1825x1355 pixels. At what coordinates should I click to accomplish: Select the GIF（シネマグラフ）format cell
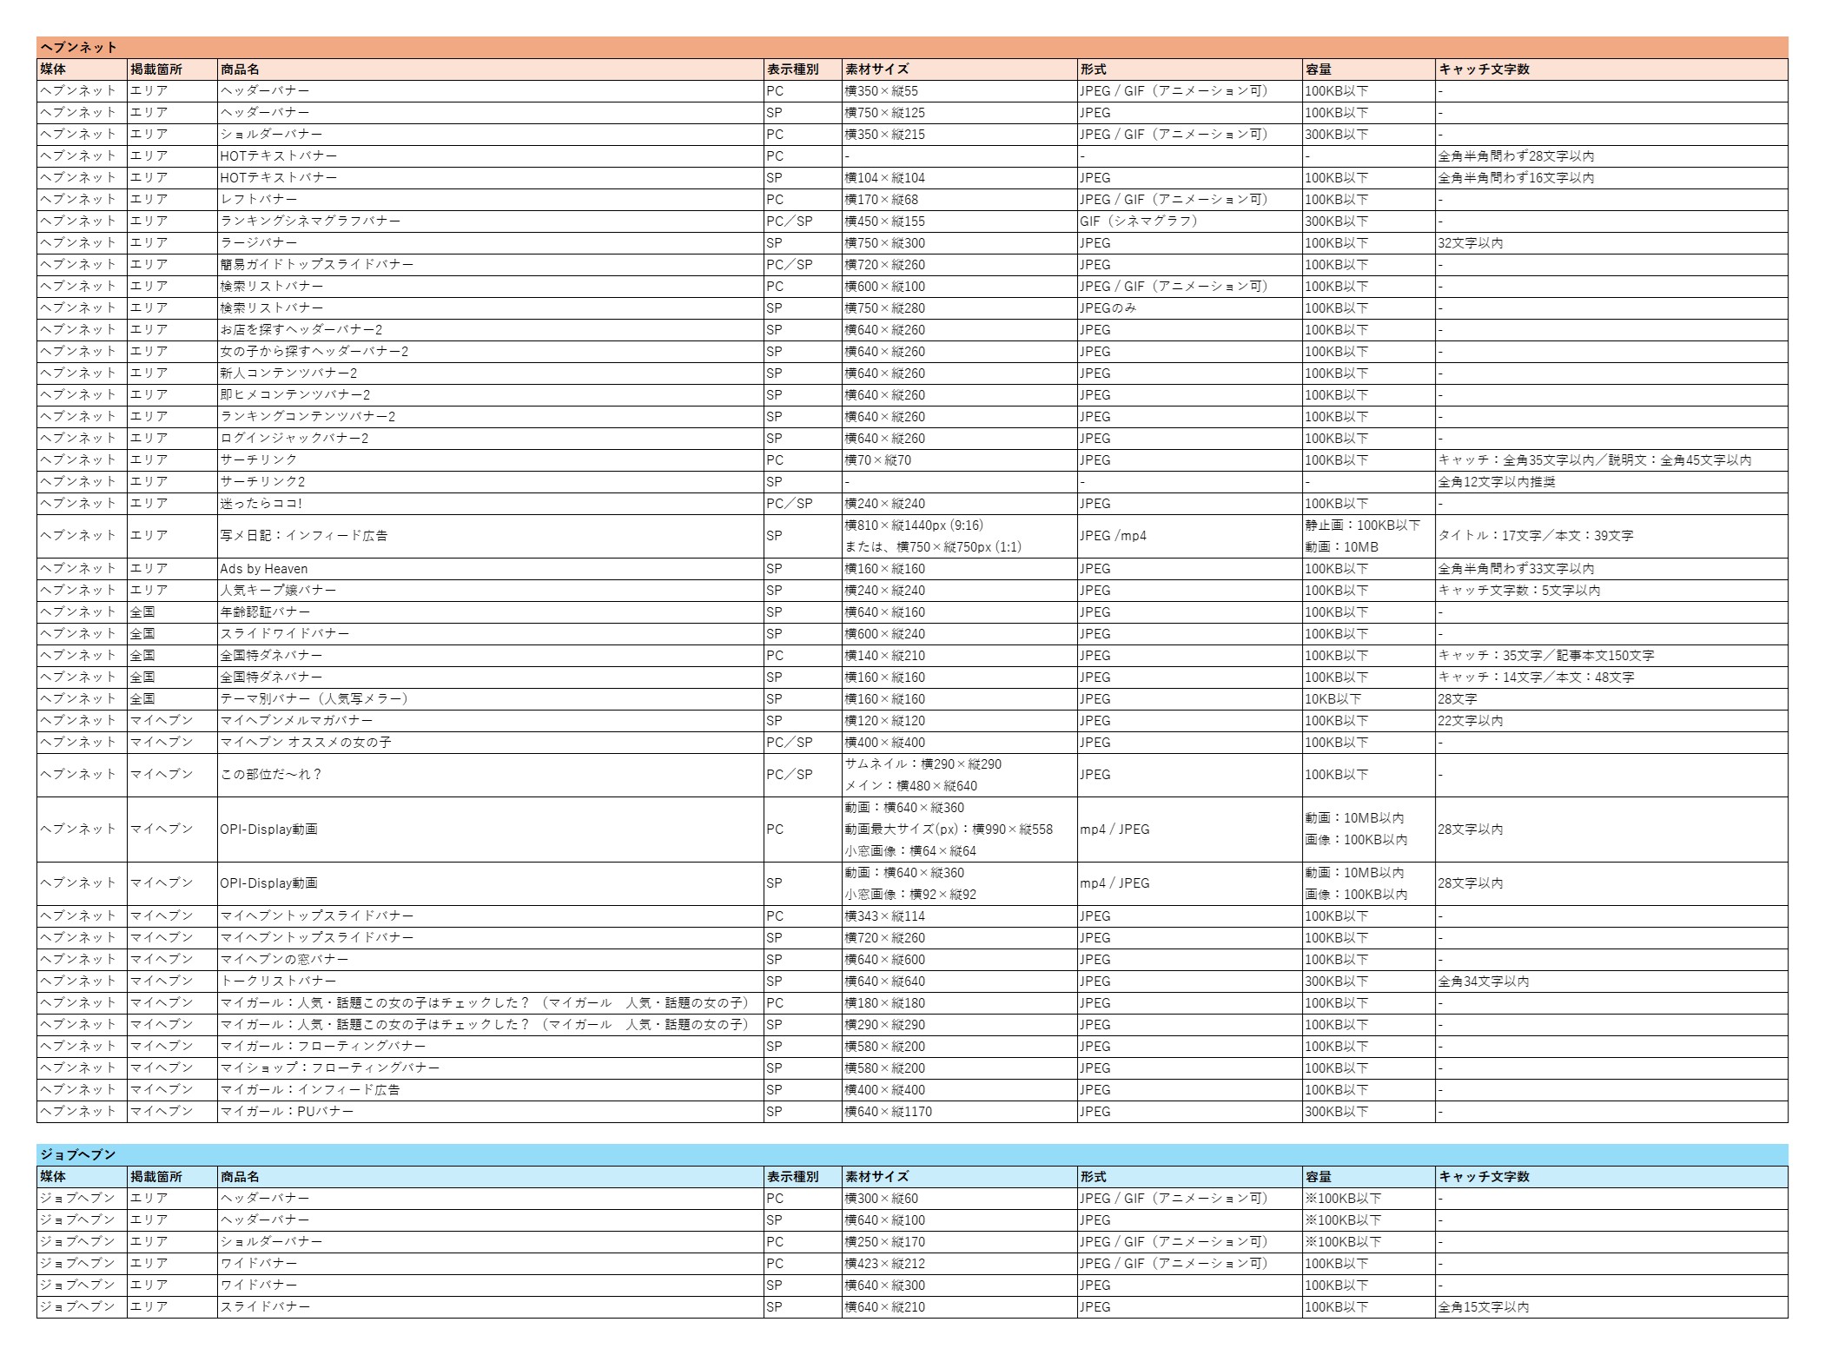(x=1138, y=221)
